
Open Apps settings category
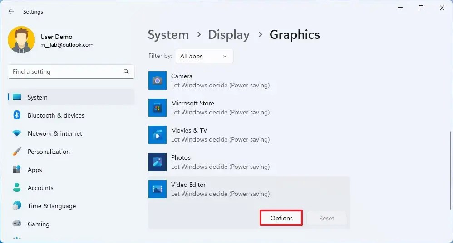click(x=71, y=170)
